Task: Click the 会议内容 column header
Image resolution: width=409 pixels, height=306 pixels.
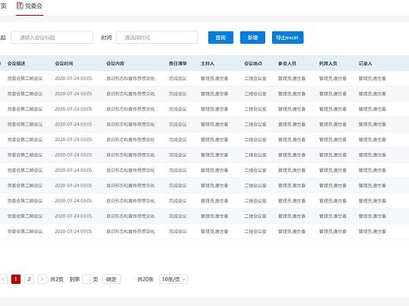Action: point(116,64)
